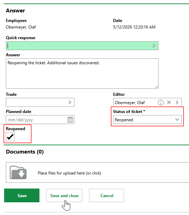Image resolution: width=189 pixels, height=215 pixels.
Task: Uncheck the Reopened checkbox
Action: click(10, 137)
